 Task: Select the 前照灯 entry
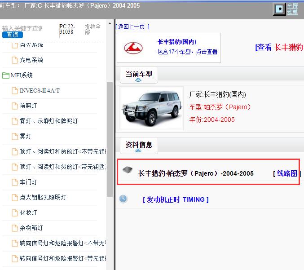point(28,106)
